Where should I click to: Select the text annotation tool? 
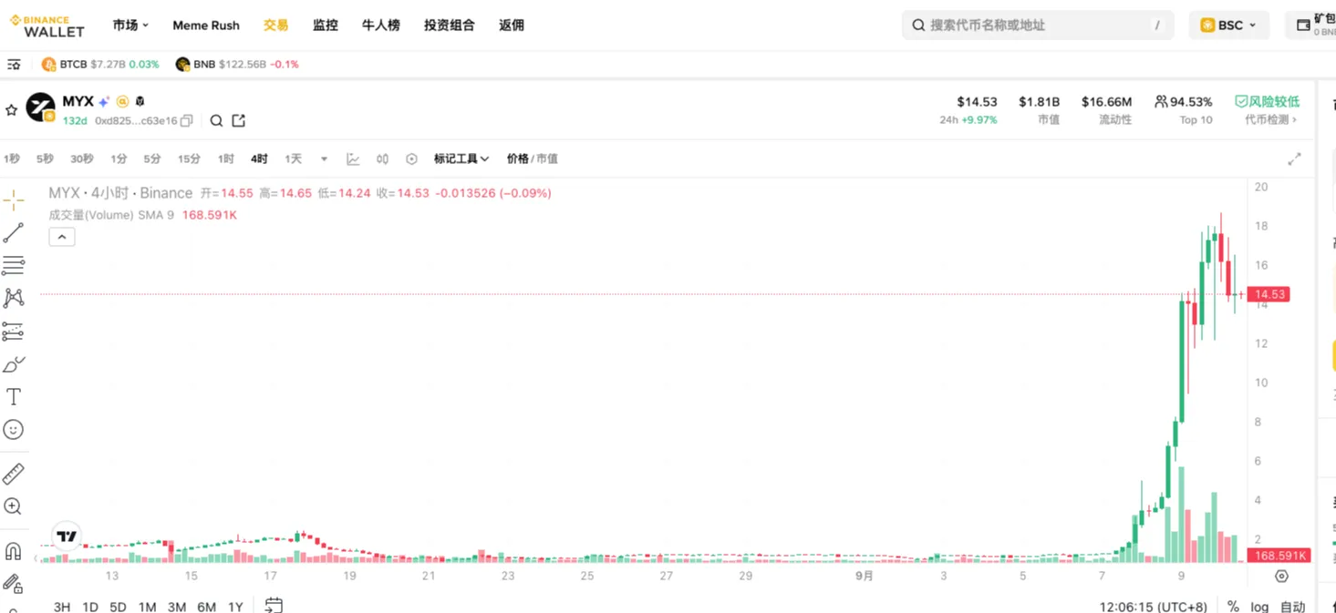[x=14, y=397]
